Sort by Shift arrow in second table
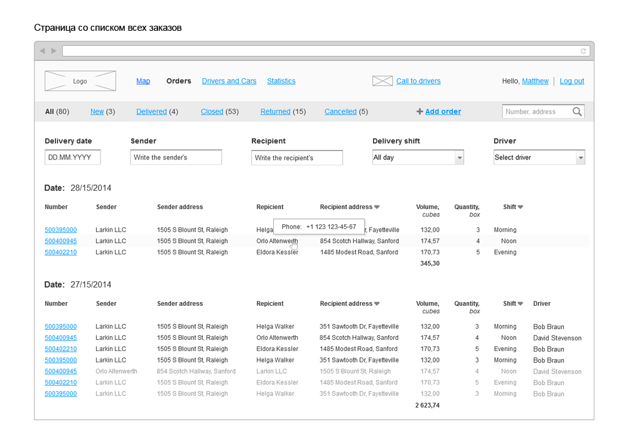Image resolution: width=628 pixels, height=439 pixels. (520, 304)
